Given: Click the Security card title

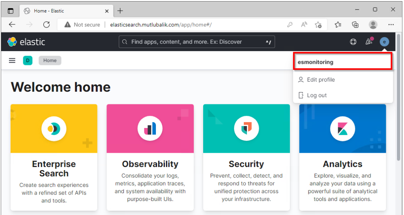Looking at the screenshot, I should (x=246, y=164).
